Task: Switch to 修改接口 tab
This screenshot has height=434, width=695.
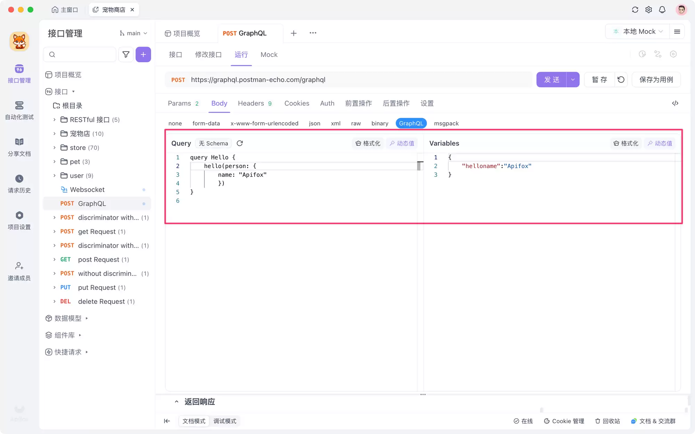Action: tap(208, 55)
